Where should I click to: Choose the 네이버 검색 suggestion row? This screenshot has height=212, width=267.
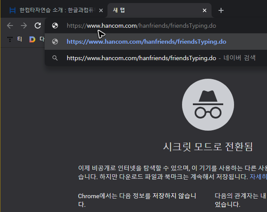point(156,58)
